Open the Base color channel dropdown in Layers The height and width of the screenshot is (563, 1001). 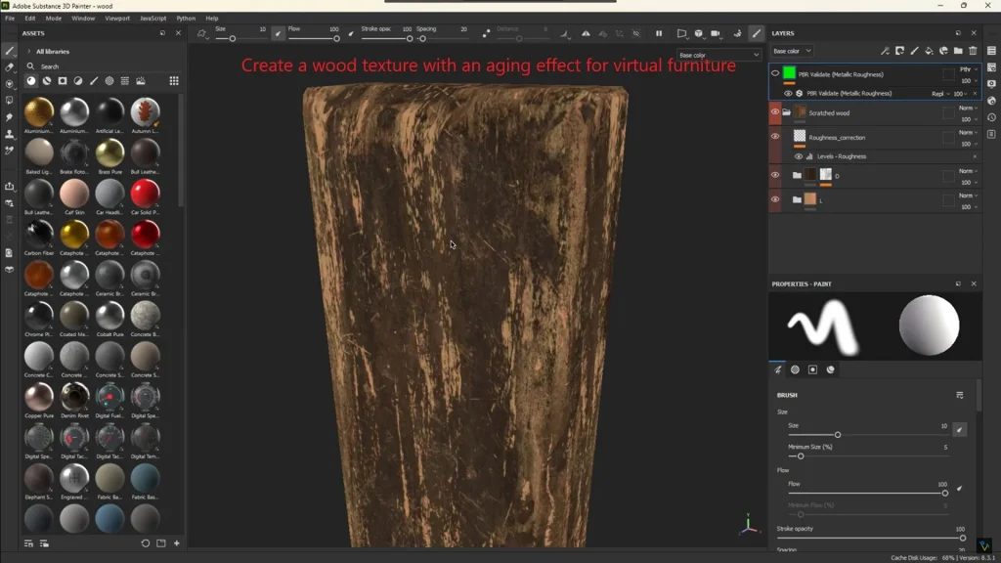[x=792, y=51]
